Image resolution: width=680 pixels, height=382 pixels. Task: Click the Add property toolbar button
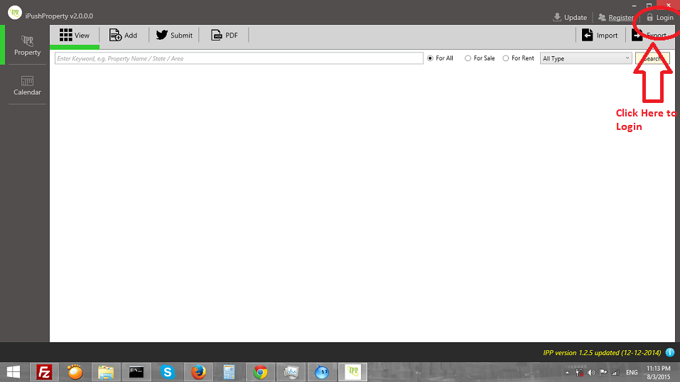[x=123, y=36]
